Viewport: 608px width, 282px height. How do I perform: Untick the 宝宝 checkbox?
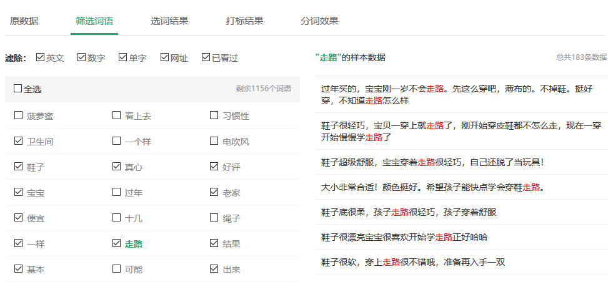[18, 192]
